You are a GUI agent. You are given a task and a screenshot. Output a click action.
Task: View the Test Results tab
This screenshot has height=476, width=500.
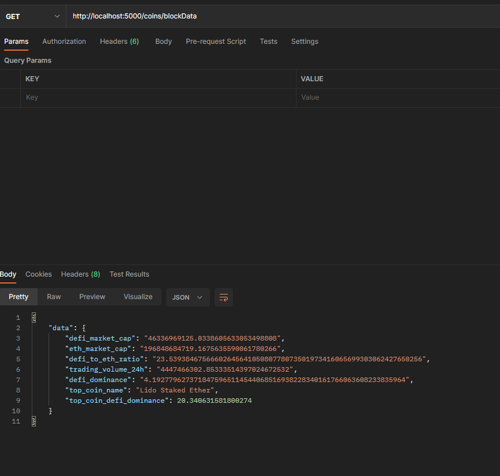pos(129,274)
